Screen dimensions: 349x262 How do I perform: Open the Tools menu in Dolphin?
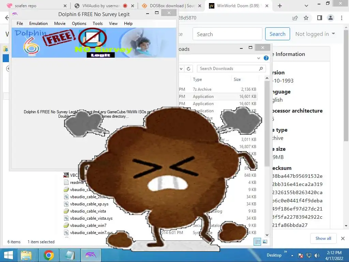(97, 24)
